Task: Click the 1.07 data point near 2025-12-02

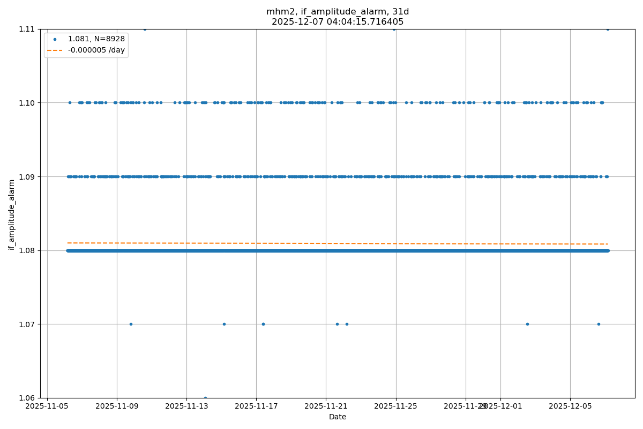Action: 527,324
